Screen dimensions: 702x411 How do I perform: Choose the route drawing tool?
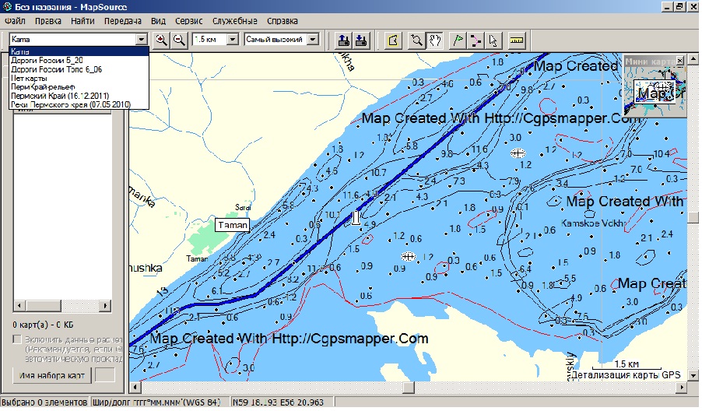pyautogui.click(x=476, y=40)
